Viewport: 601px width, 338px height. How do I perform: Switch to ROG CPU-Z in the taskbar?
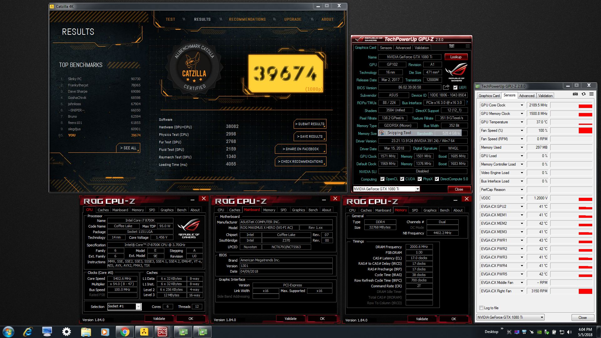[x=162, y=332]
